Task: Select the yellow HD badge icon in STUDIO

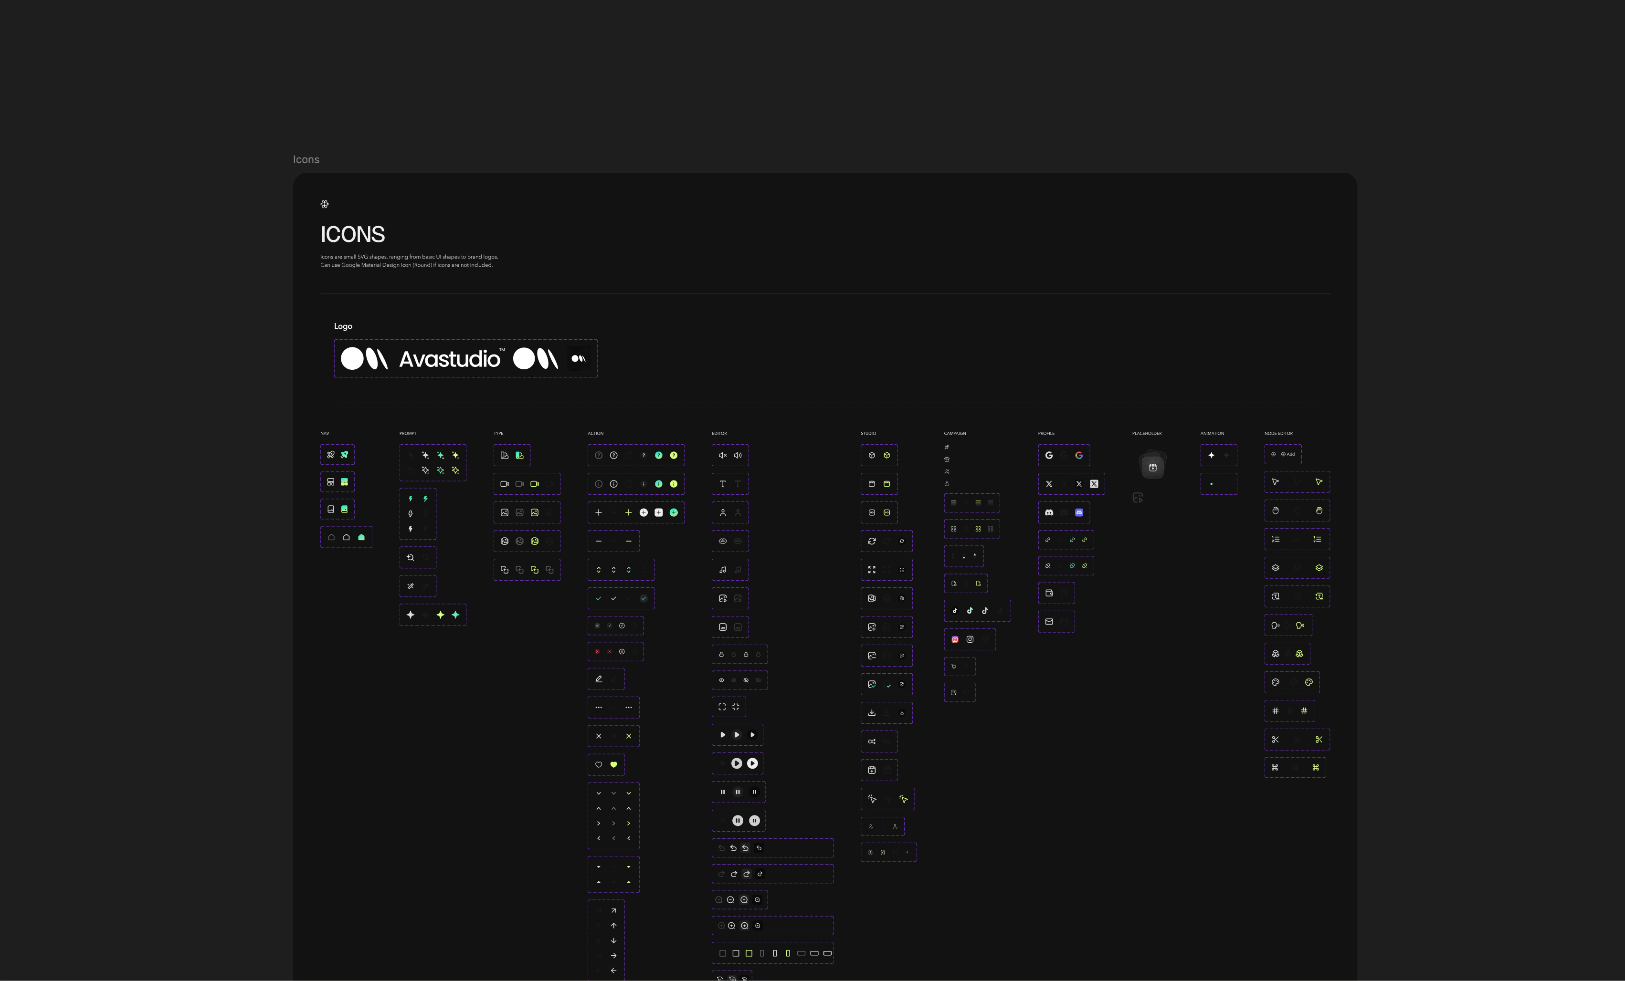Action: (x=887, y=512)
